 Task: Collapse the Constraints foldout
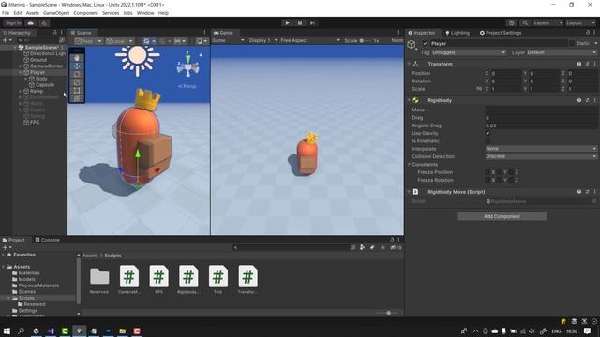coord(409,165)
